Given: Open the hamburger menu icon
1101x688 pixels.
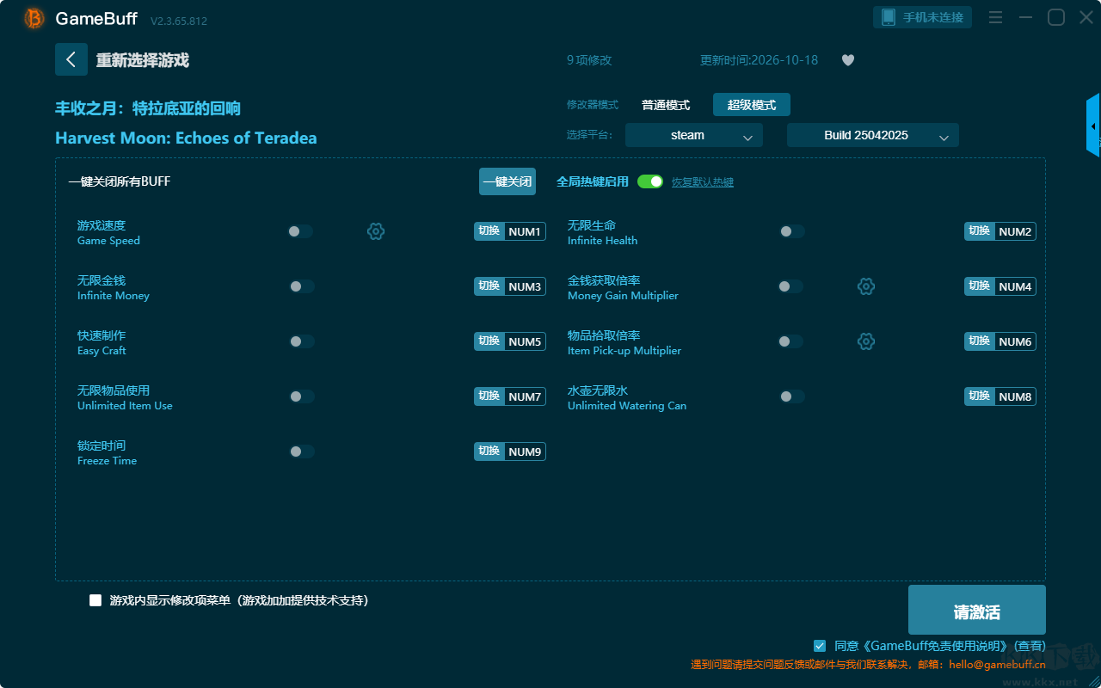Looking at the screenshot, I should (995, 17).
